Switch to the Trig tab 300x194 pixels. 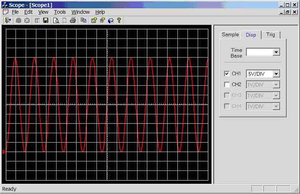pyautogui.click(x=271, y=35)
